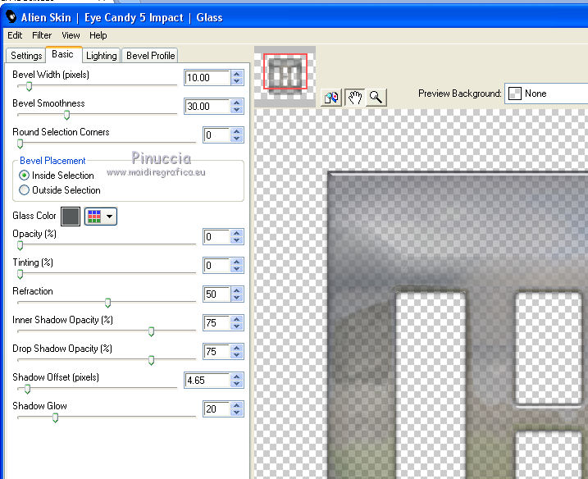Increase Bevel Width with up arrow
This screenshot has width=588, height=479.
click(237, 74)
